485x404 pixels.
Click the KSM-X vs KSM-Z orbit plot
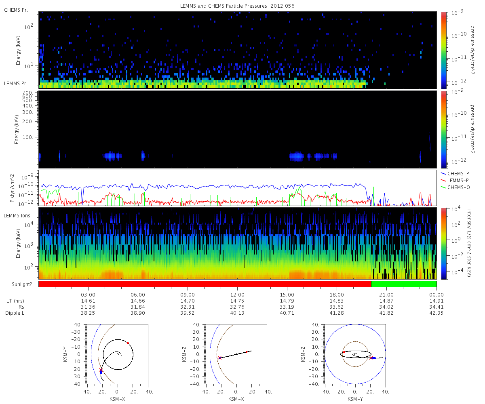[236, 354]
